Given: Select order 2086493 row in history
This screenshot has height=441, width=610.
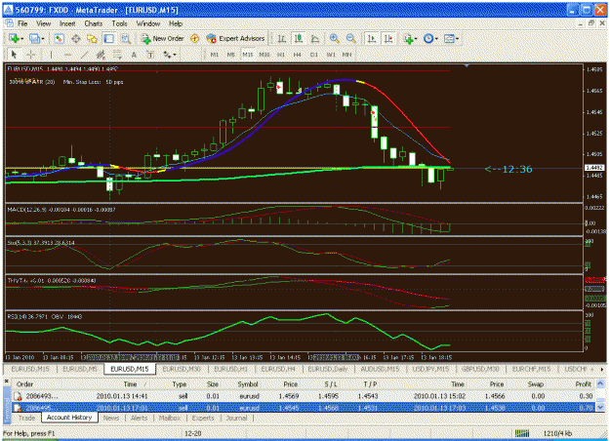Looking at the screenshot, I should coord(304,396).
